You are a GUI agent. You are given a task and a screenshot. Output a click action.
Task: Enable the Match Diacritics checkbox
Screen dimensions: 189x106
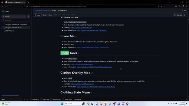(x=51, y=100)
